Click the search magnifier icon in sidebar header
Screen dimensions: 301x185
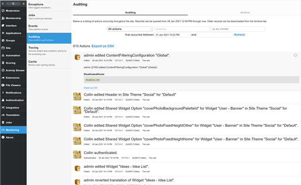13,4
